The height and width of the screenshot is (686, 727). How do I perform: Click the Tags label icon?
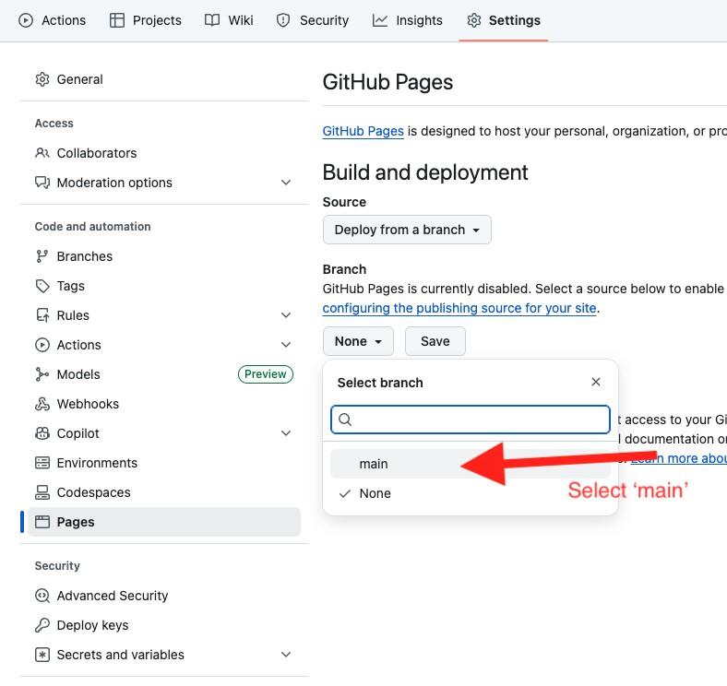42,286
